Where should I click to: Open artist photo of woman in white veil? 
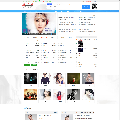pyautogui.click(x=45, y=95)
